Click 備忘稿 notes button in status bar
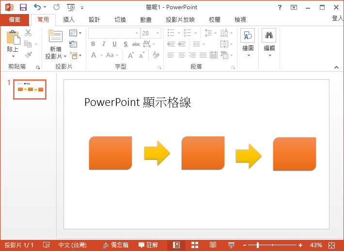The height and width of the screenshot is (251, 344). pos(116,245)
